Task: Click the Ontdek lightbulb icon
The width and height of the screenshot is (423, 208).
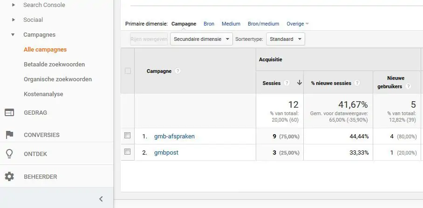Action: (x=9, y=154)
